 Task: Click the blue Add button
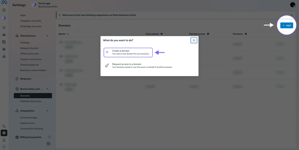(x=286, y=25)
